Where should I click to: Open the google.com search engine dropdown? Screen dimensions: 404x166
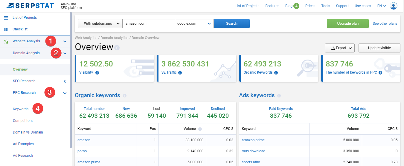194,24
